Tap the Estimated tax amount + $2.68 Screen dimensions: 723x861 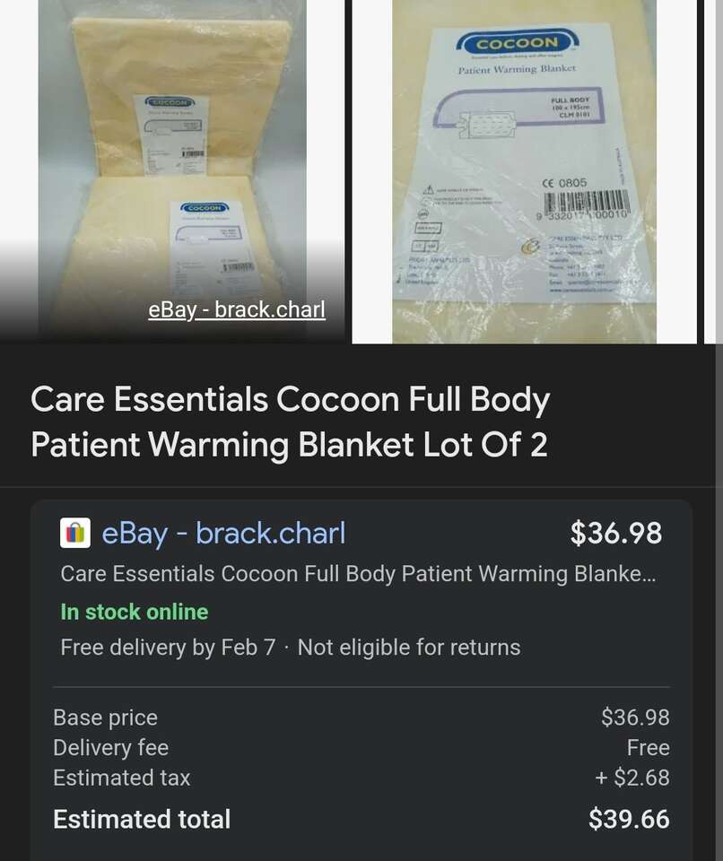pyautogui.click(x=632, y=778)
